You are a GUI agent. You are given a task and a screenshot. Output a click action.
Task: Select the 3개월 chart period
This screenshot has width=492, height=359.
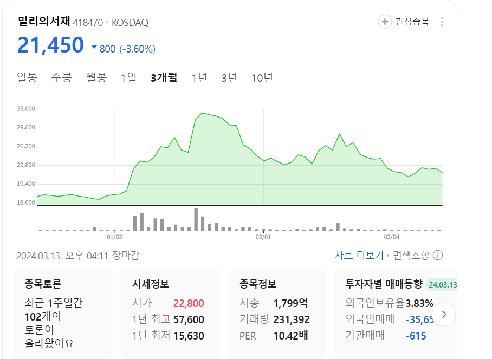[164, 78]
